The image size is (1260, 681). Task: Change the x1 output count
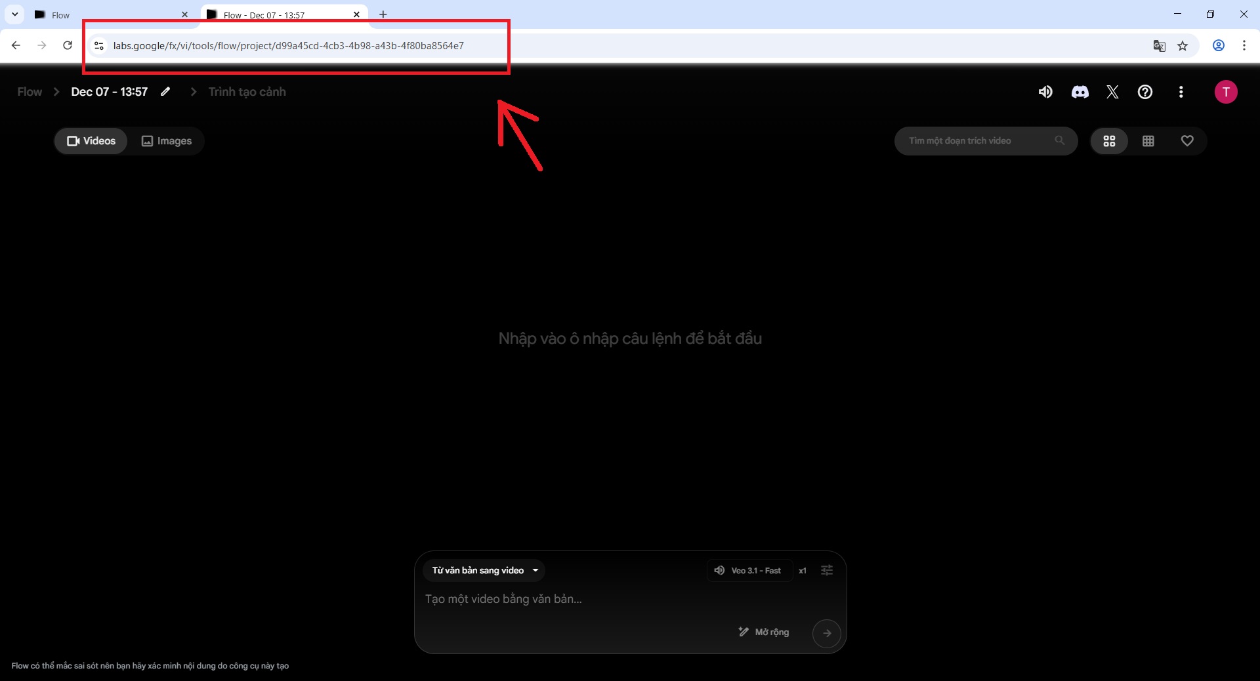pos(803,570)
